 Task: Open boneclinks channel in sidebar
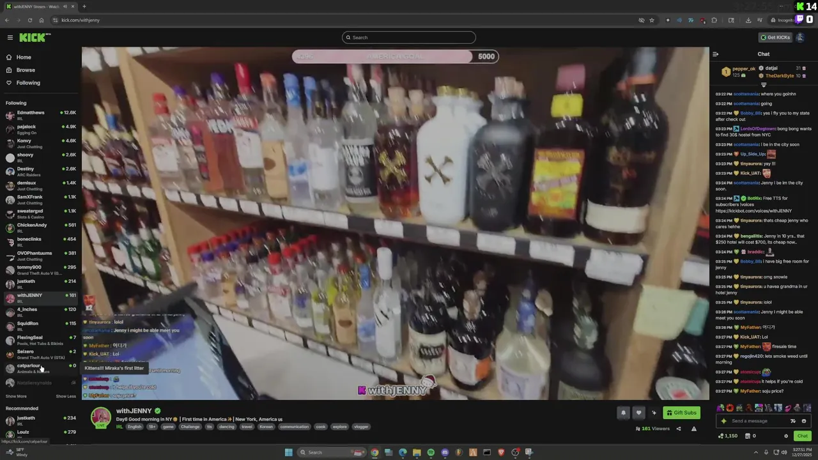(41, 242)
